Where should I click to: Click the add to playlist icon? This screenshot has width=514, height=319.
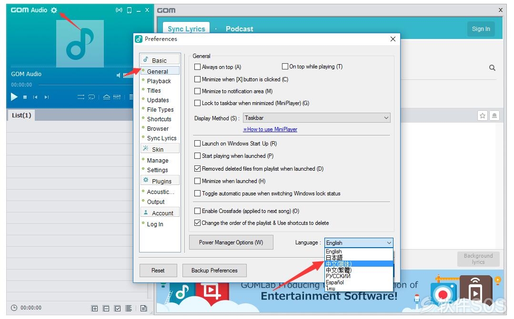tap(94, 308)
